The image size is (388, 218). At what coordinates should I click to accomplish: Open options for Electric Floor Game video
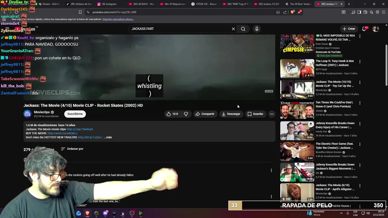point(360,144)
